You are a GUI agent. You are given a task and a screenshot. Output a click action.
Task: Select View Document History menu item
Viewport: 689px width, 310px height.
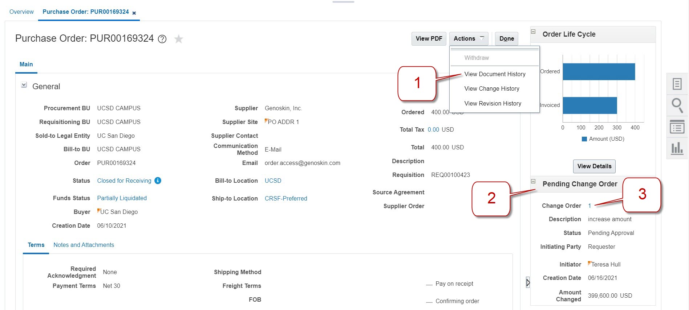click(495, 74)
